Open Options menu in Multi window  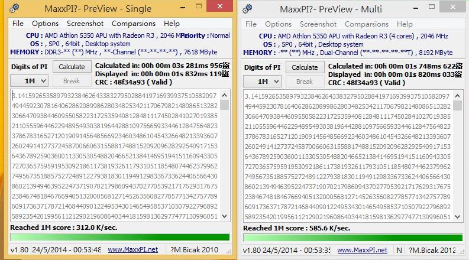tap(278, 24)
